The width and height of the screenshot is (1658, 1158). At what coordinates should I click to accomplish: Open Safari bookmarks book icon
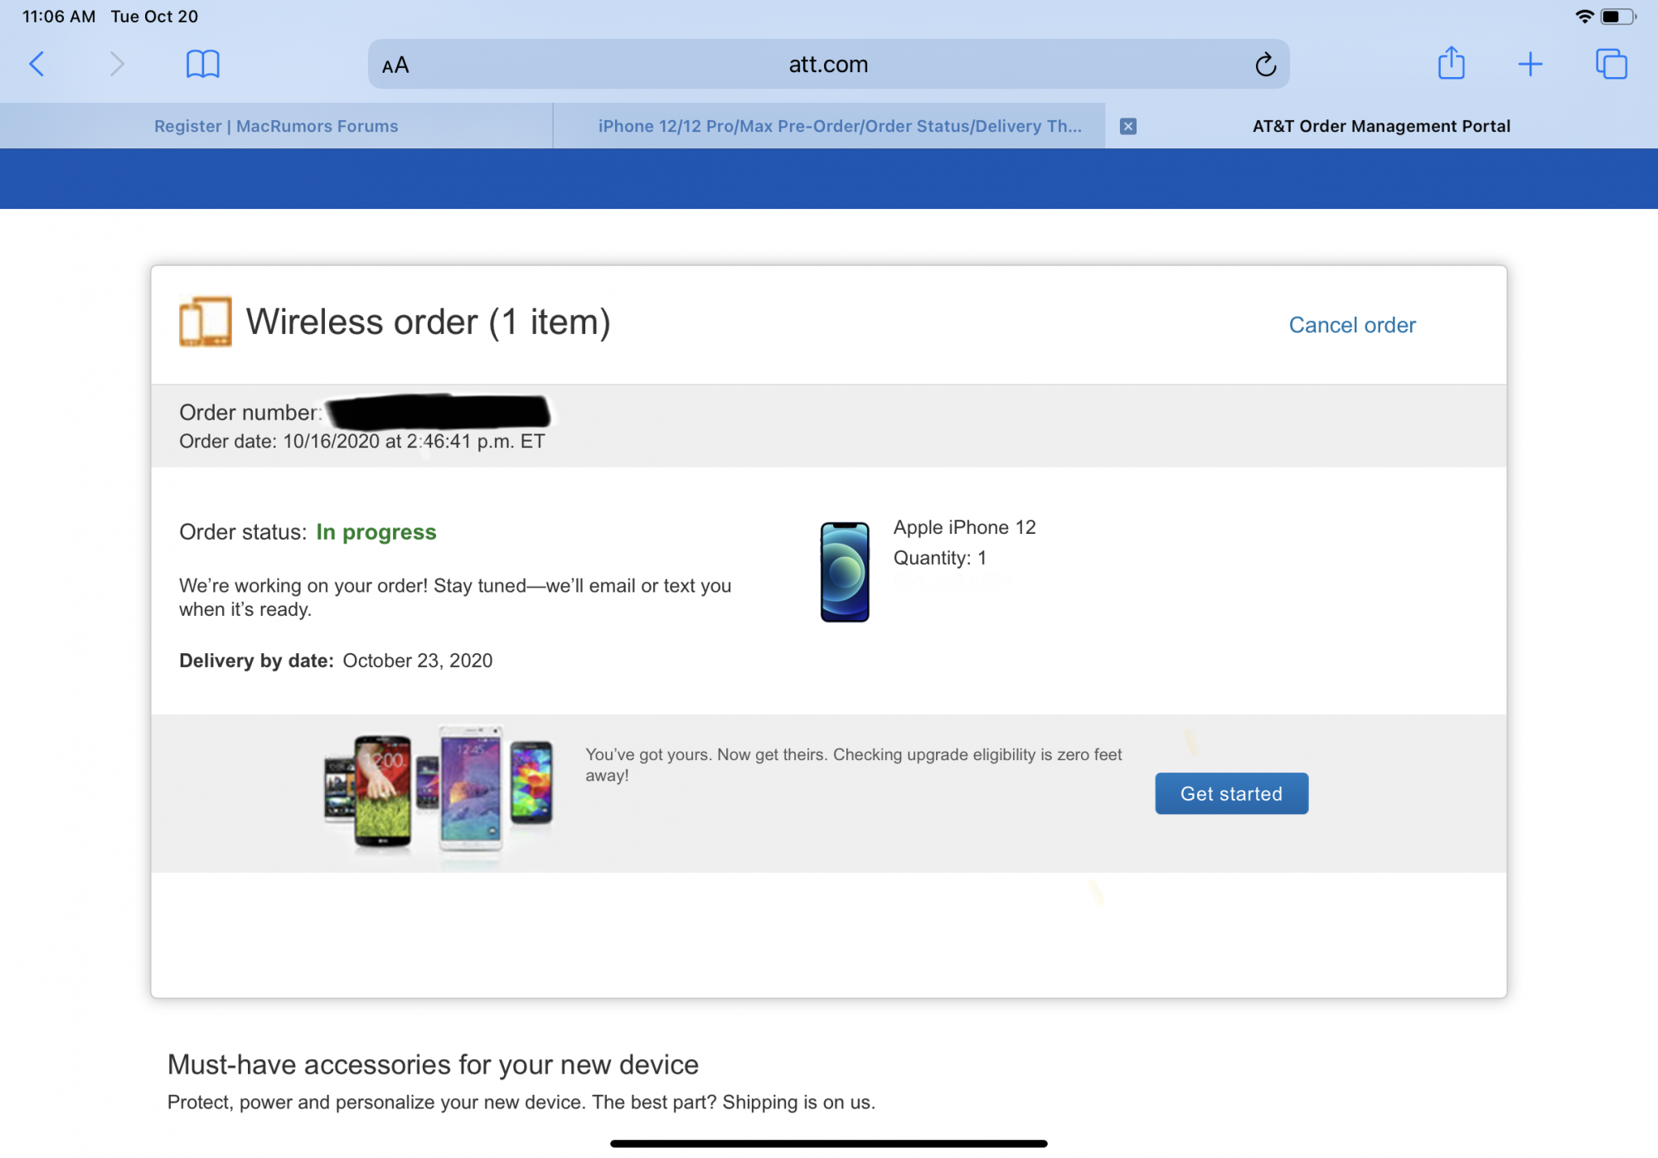202,64
